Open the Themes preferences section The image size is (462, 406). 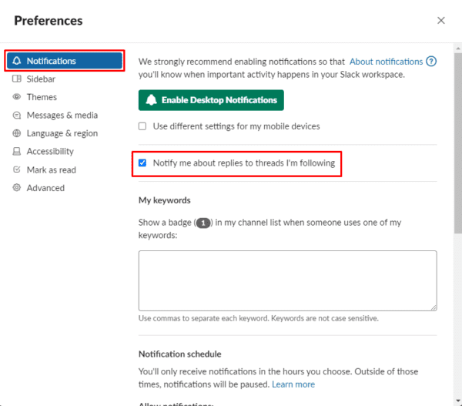42,97
